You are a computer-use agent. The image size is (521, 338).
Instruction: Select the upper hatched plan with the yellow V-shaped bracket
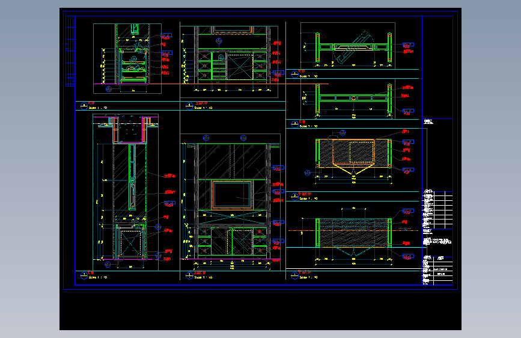coord(353,156)
